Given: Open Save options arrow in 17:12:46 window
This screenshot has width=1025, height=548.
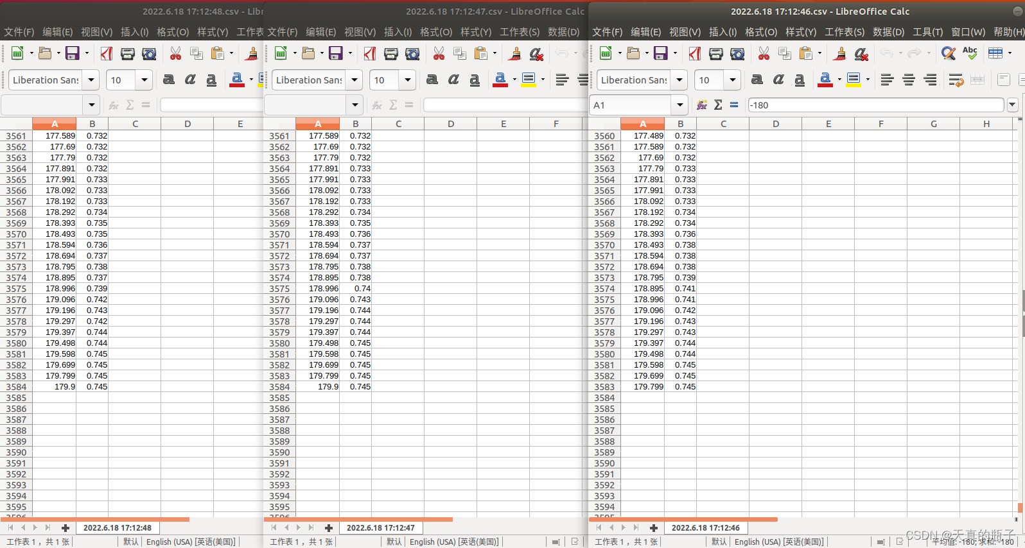Looking at the screenshot, I should 674,53.
